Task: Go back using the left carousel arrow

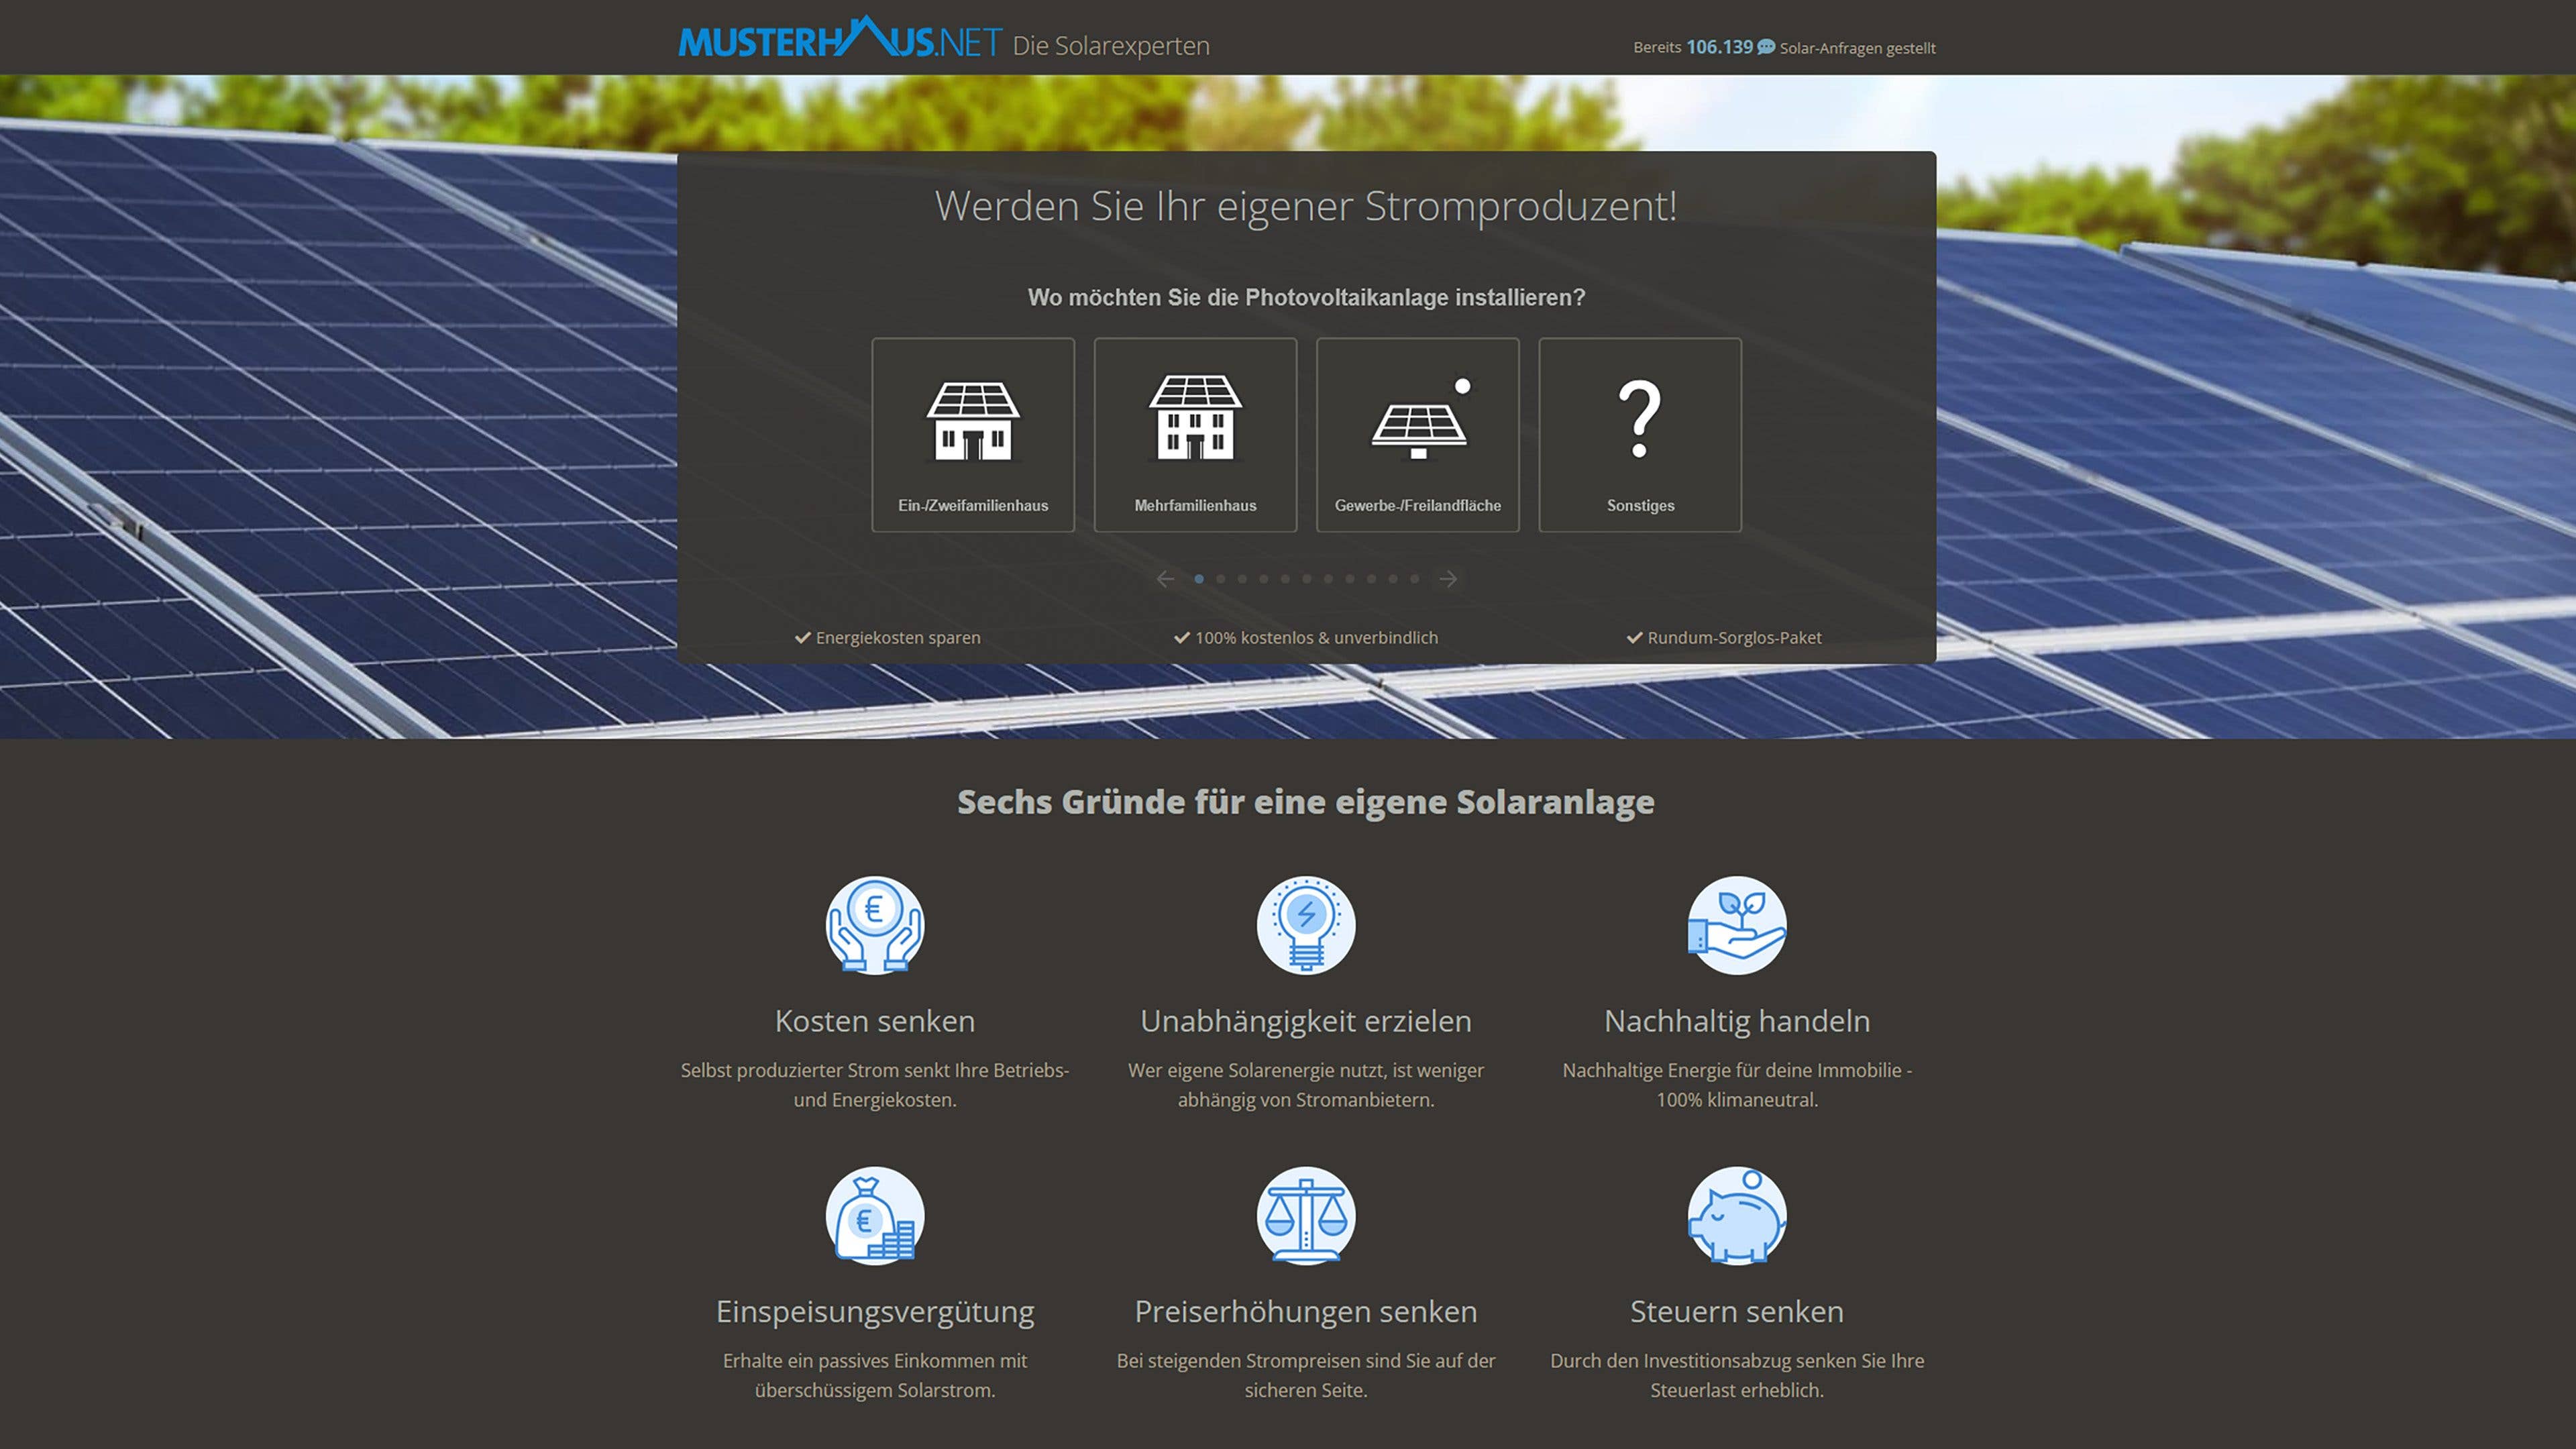Action: click(x=1166, y=578)
